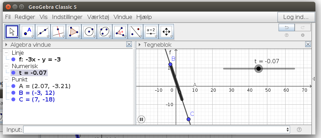Select point B in graphics view
This screenshot has width=321, height=138.
[x=170, y=64]
